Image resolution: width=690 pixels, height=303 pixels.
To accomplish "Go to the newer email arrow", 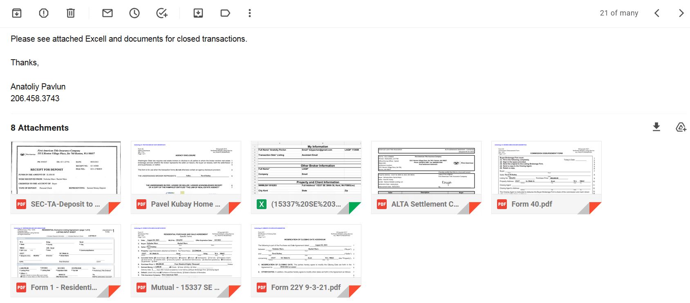I will coord(657,13).
